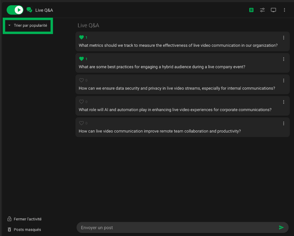The height and width of the screenshot is (236, 294).
Task: Click the trash icon beside Posts masqués
Action: point(9,229)
